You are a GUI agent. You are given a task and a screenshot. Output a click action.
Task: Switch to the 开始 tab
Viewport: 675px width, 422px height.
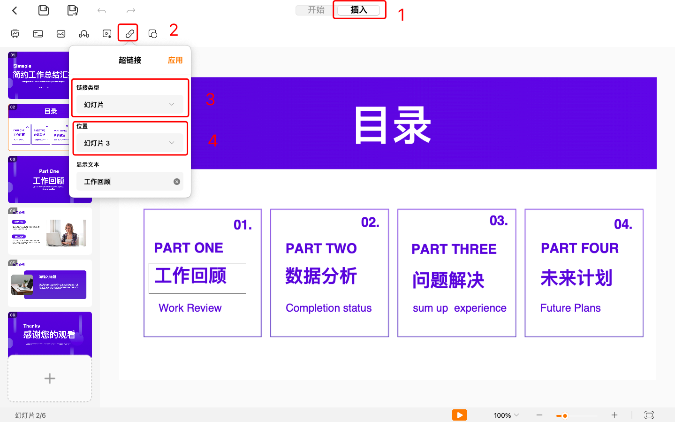(x=313, y=9)
